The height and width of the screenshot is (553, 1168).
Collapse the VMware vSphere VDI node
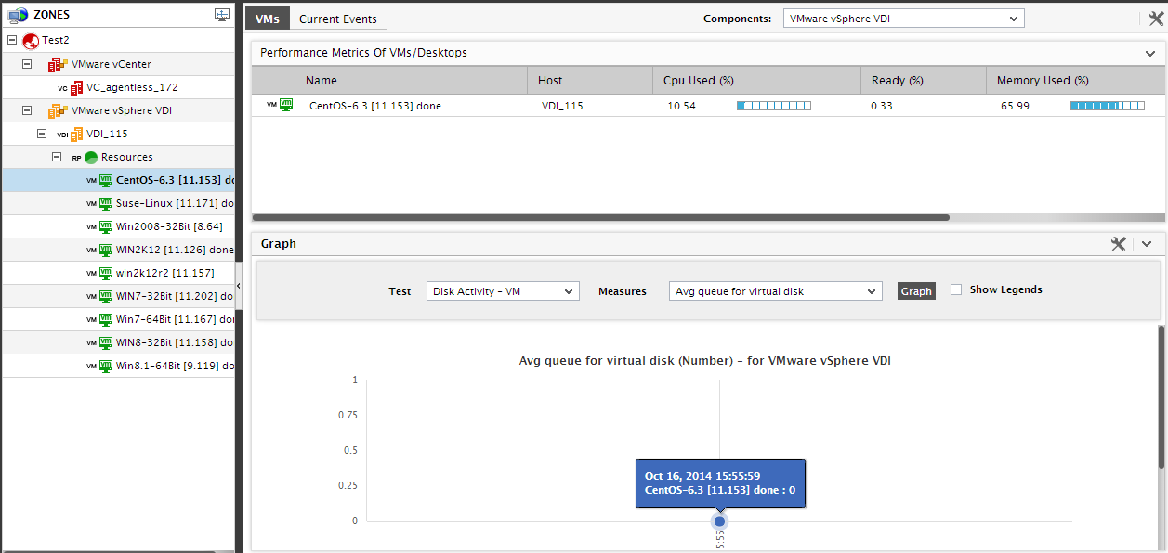27,110
